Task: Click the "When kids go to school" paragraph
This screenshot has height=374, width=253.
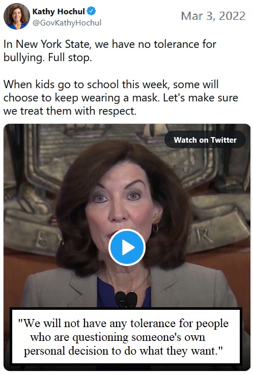Action: point(121,97)
